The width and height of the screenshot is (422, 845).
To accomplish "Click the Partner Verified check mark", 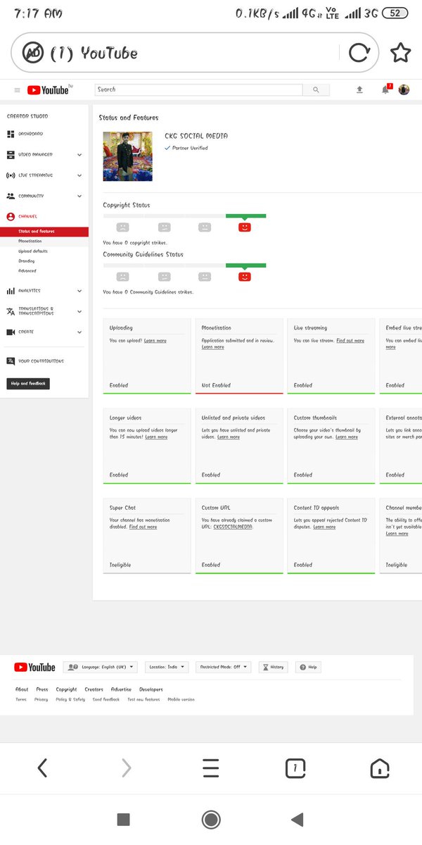I will pos(167,148).
